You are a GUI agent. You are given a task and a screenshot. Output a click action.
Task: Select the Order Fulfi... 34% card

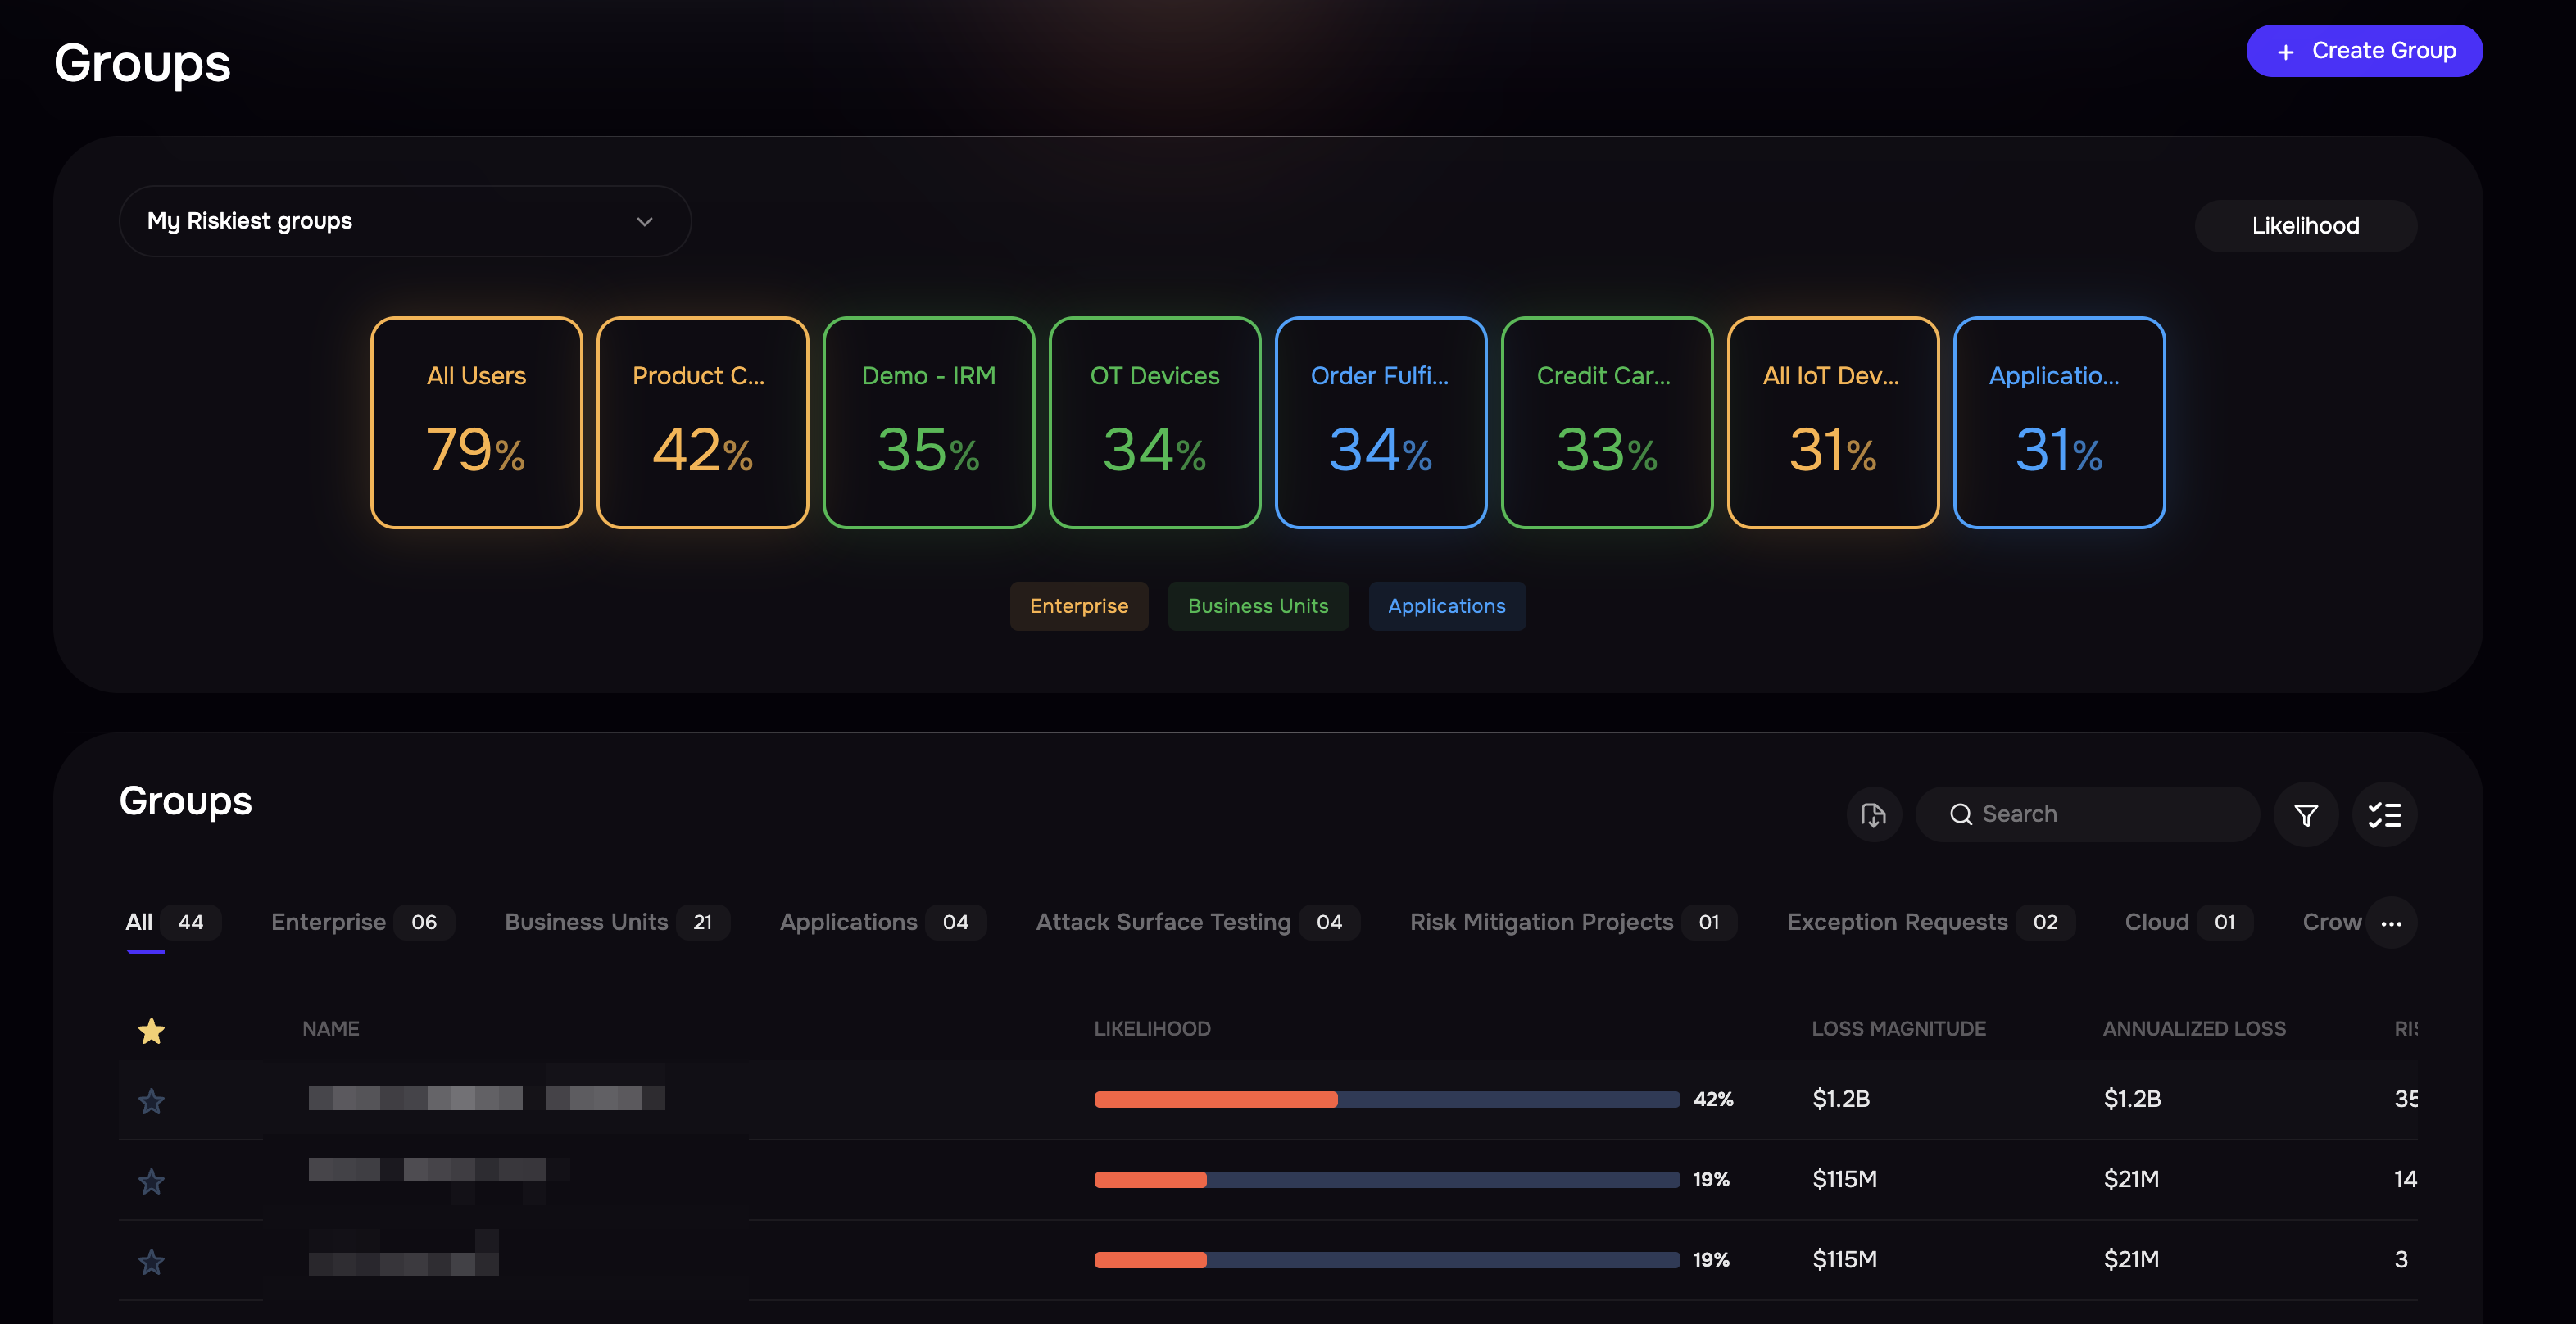(1380, 423)
